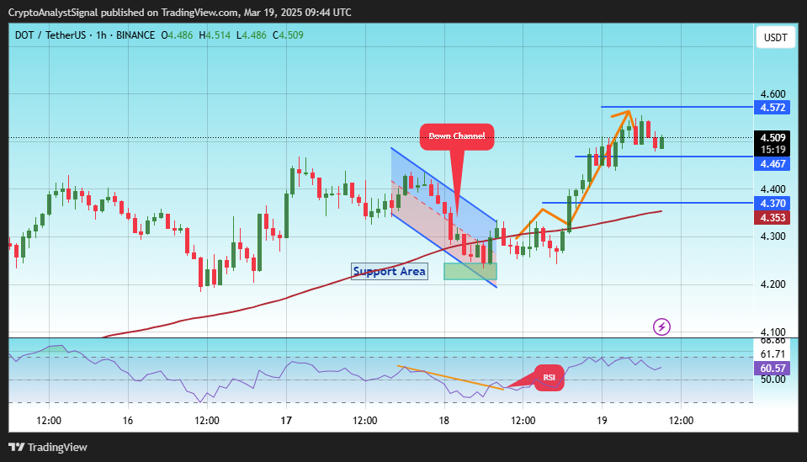
Task: Click the red Down Channel callout
Action: click(456, 136)
